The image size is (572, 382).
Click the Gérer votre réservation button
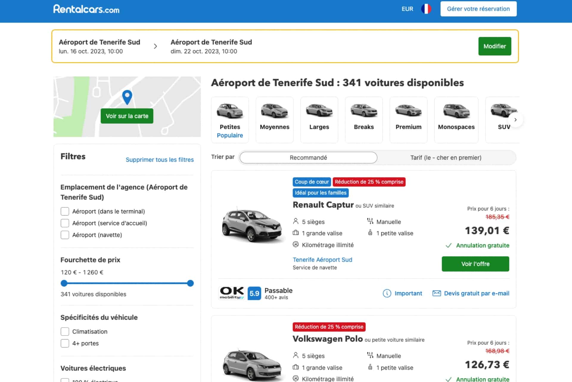[478, 9]
